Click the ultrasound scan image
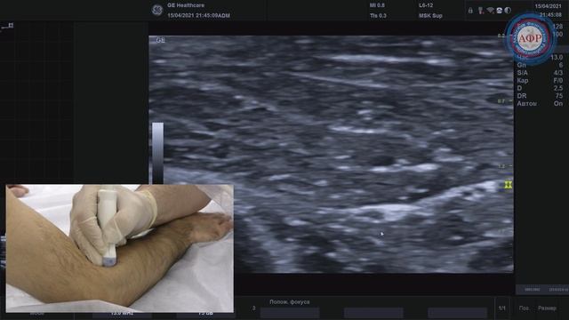This screenshot has width=569, height=320. (x=331, y=154)
